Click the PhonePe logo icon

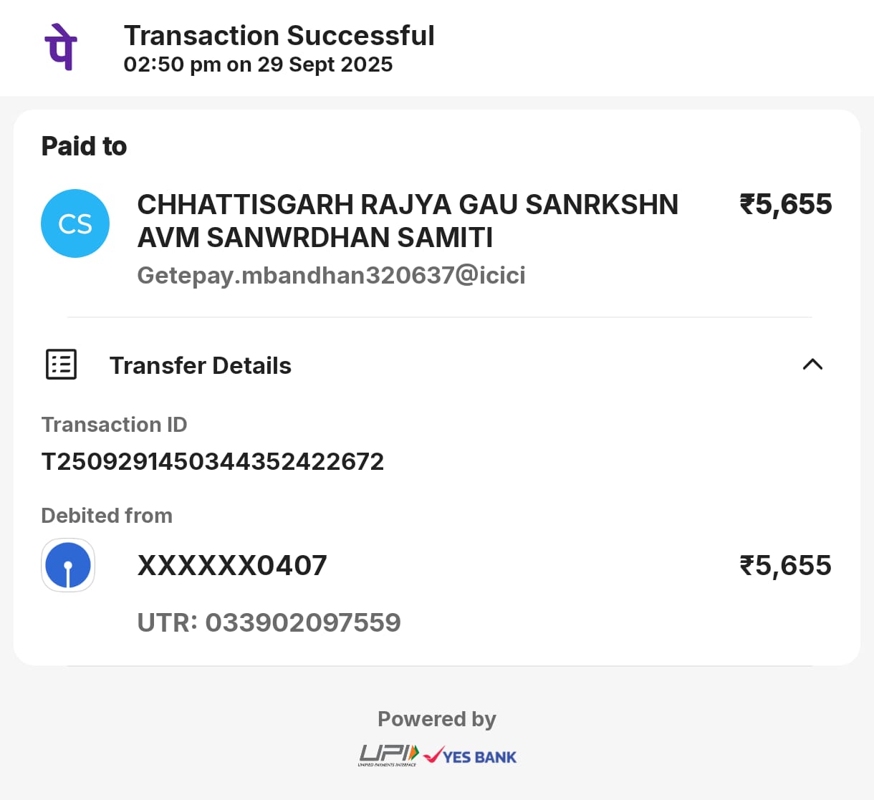tap(61, 47)
